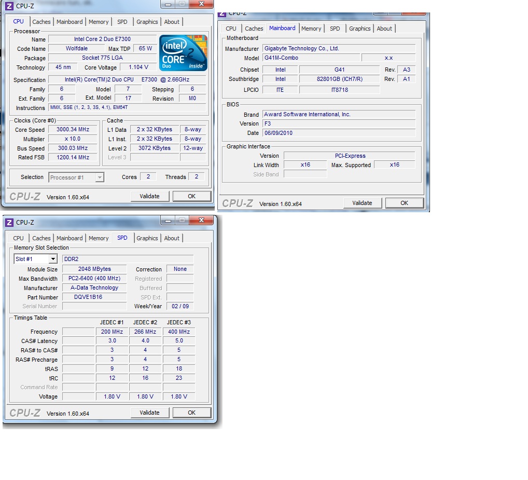Expand the Slot #1 memory slot dropdown
Image resolution: width=528 pixels, height=480 pixels.
(x=53, y=259)
